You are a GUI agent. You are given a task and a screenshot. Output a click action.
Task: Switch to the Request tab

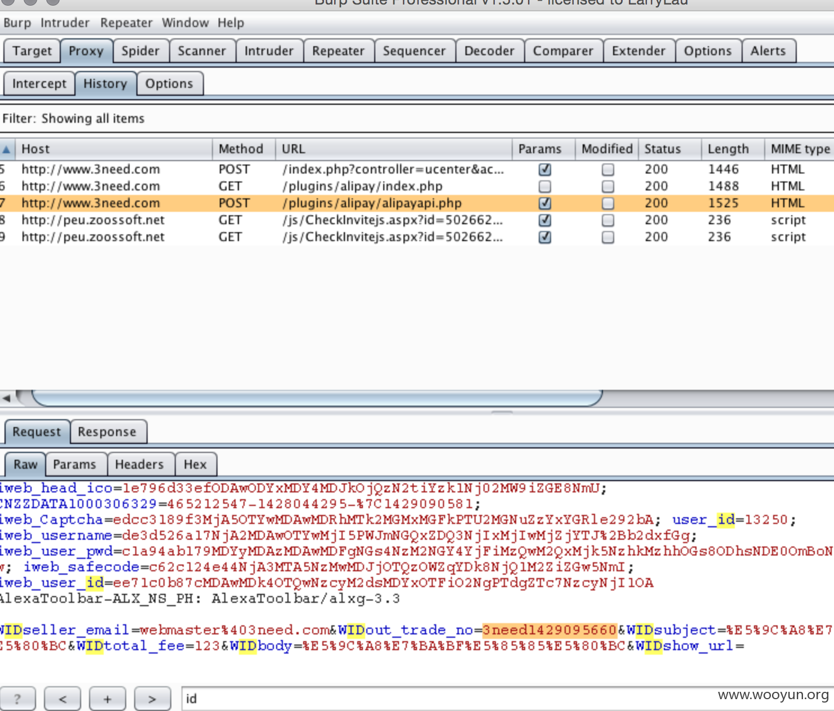37,432
